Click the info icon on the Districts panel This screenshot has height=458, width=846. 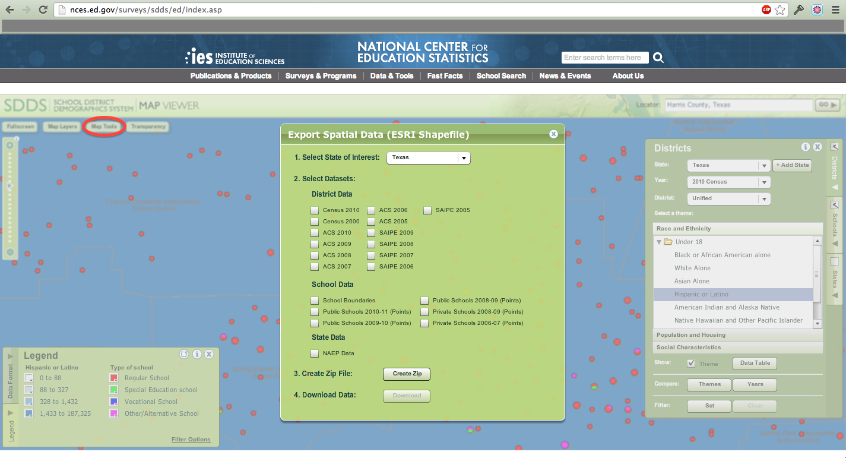pos(806,147)
